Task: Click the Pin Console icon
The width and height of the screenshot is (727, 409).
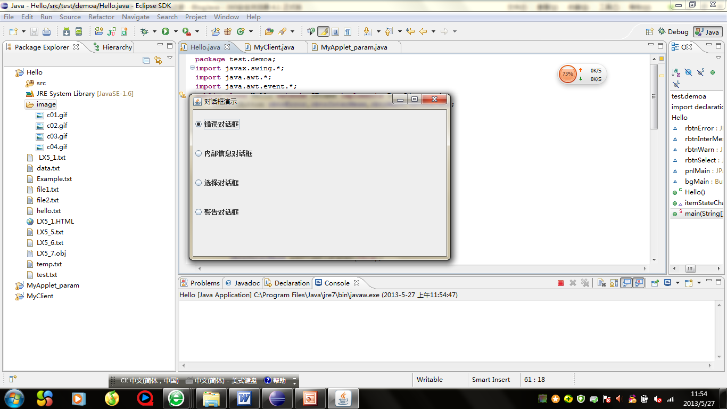Action: click(655, 283)
